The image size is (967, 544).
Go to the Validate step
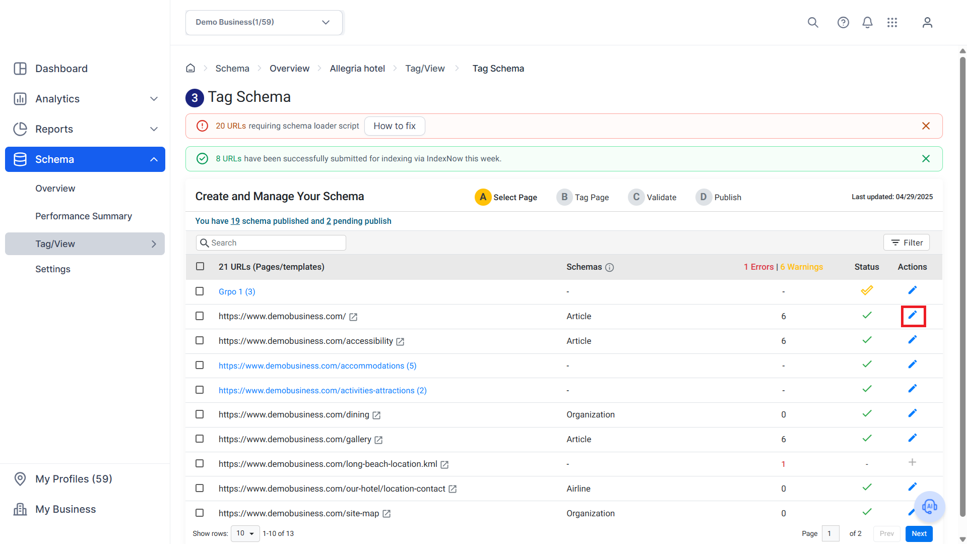click(x=653, y=197)
